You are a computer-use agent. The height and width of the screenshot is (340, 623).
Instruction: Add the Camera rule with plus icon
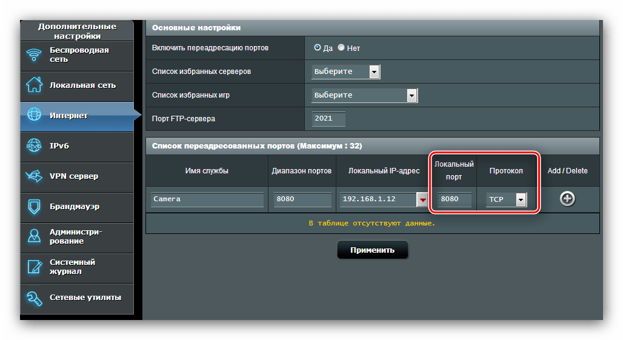tap(567, 199)
